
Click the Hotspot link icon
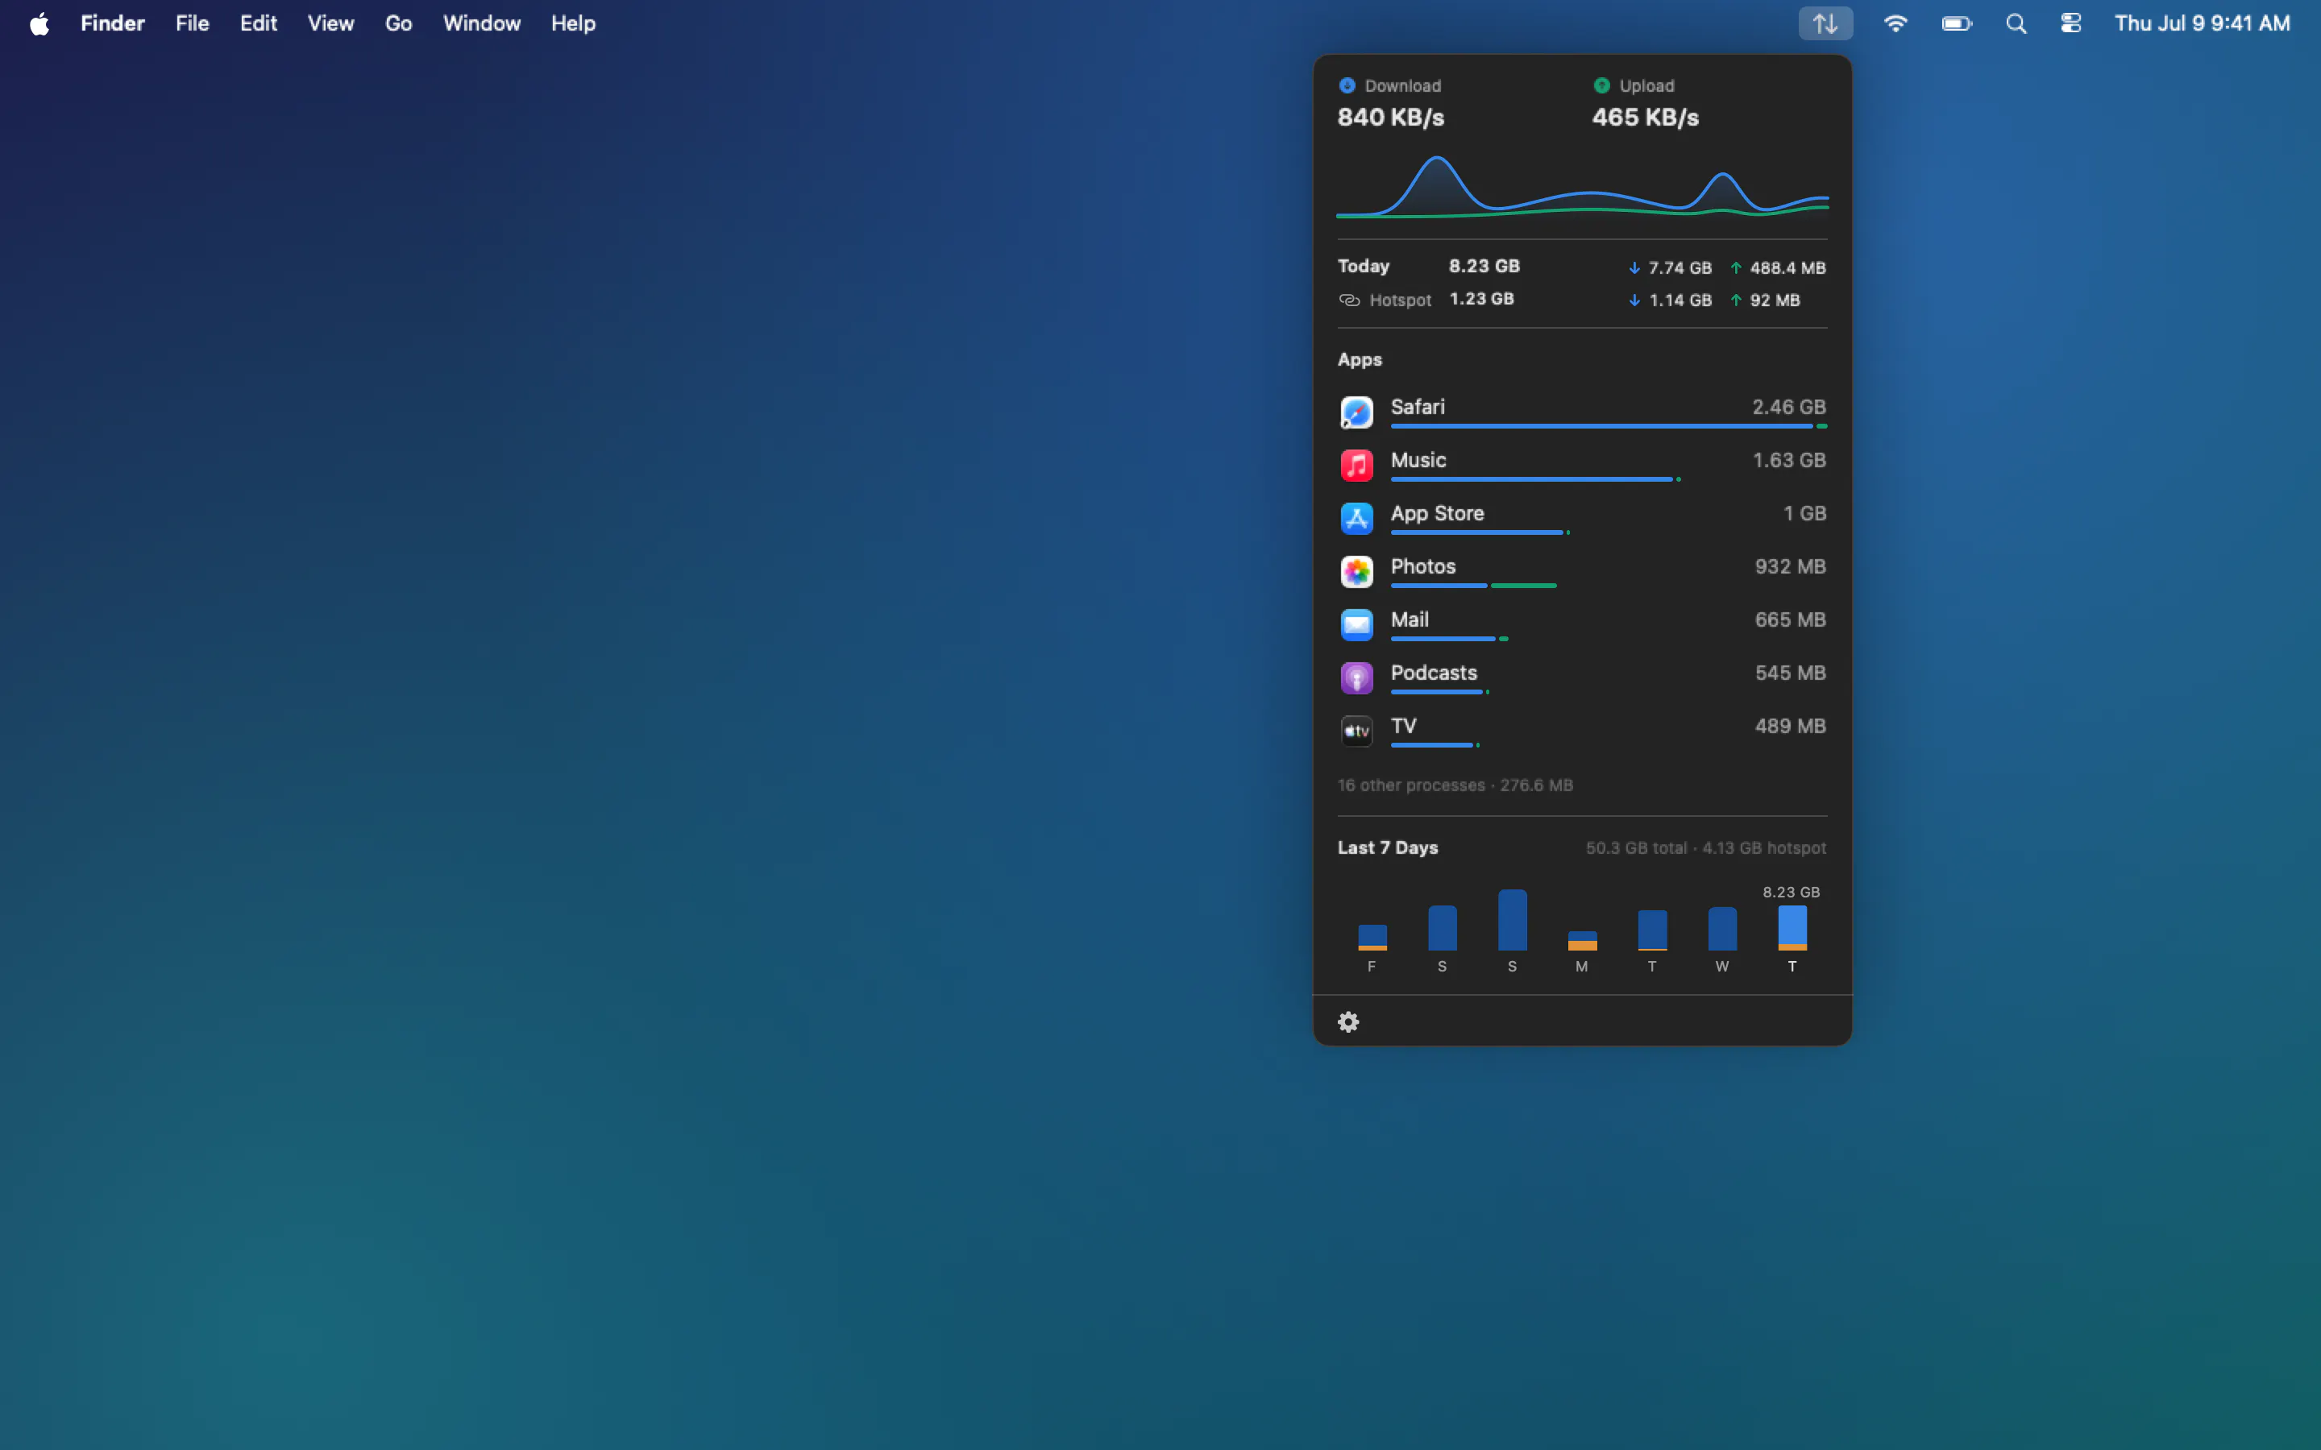[x=1348, y=300]
